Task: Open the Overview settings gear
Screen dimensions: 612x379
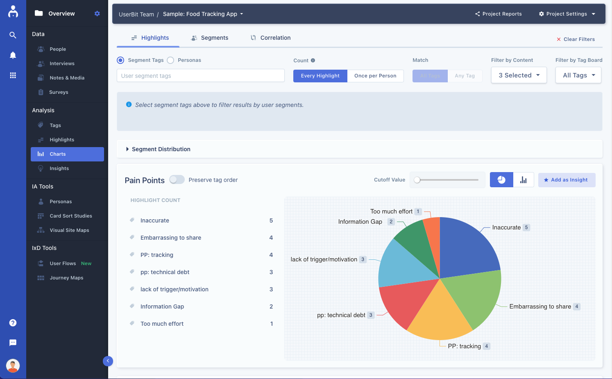Action: (97, 13)
